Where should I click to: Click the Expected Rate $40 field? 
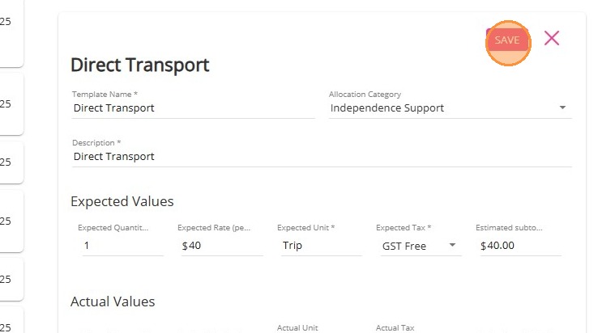coord(221,246)
